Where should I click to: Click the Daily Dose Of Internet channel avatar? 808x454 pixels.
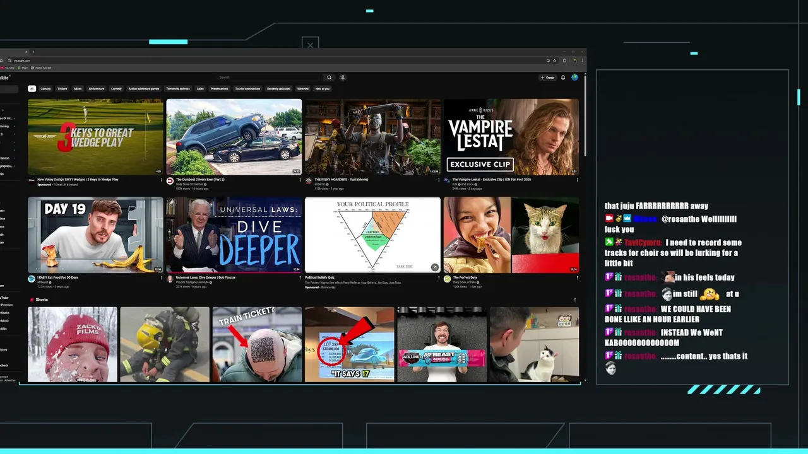tap(170, 181)
